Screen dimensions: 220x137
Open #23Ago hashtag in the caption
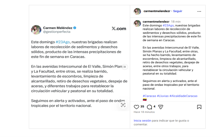(x=168, y=25)
